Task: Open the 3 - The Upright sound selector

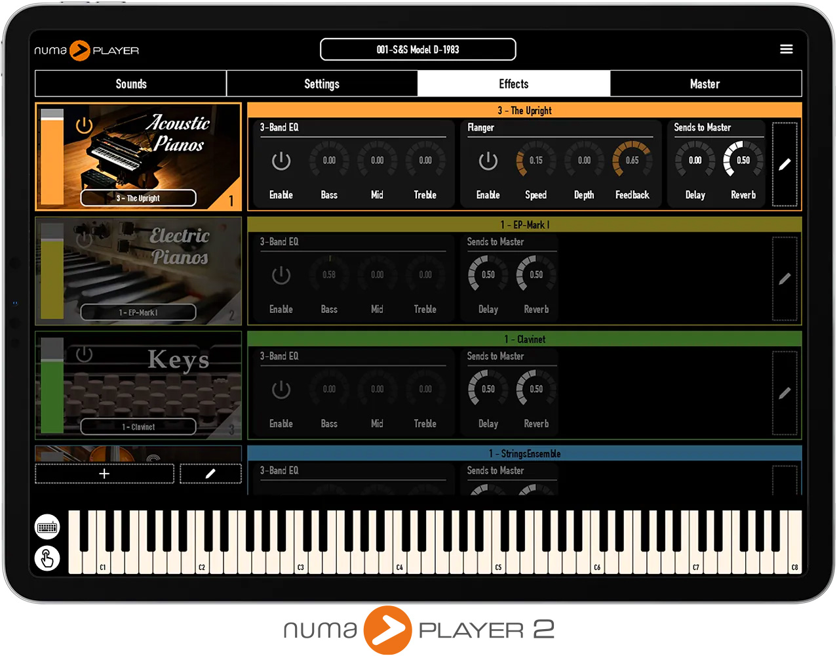Action: coord(138,198)
